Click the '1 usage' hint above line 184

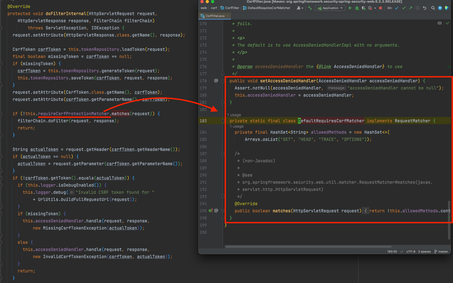click(x=237, y=126)
